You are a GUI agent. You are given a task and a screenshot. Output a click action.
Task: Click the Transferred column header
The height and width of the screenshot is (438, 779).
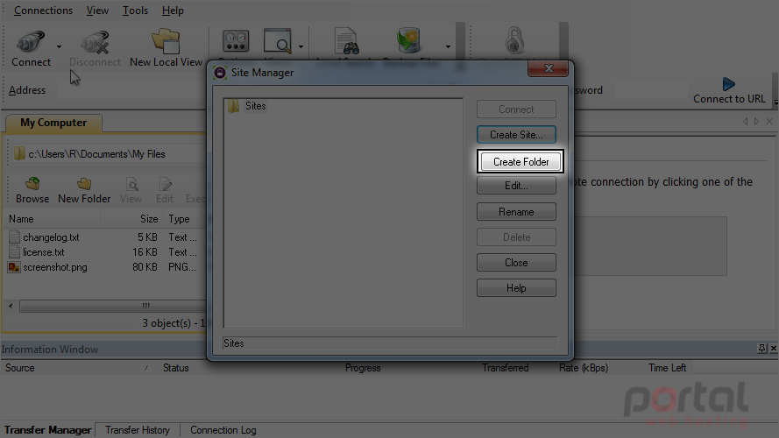(506, 368)
